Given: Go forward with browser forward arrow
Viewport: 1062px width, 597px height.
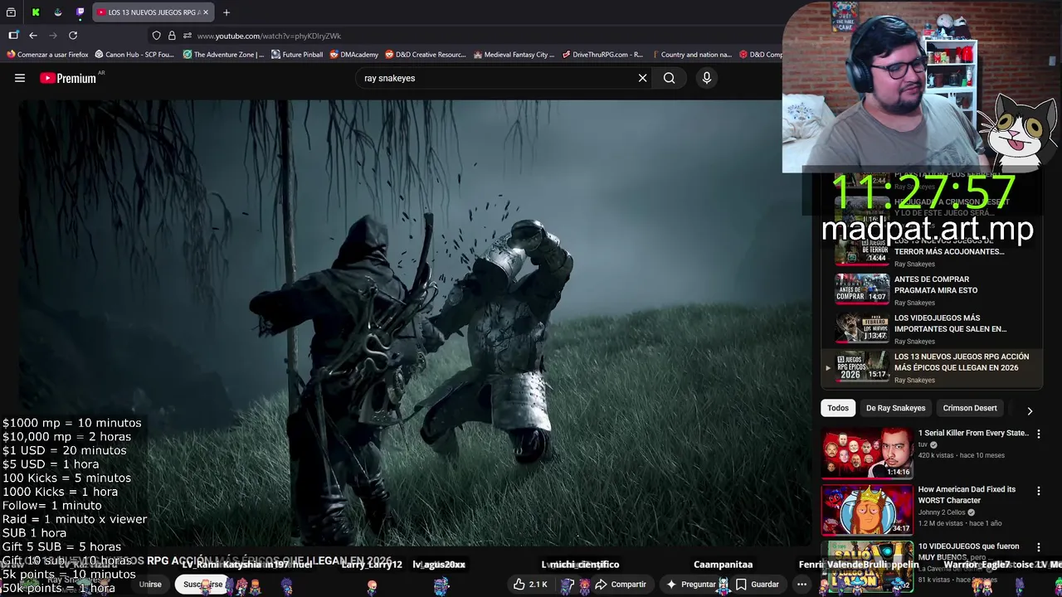Looking at the screenshot, I should (53, 36).
